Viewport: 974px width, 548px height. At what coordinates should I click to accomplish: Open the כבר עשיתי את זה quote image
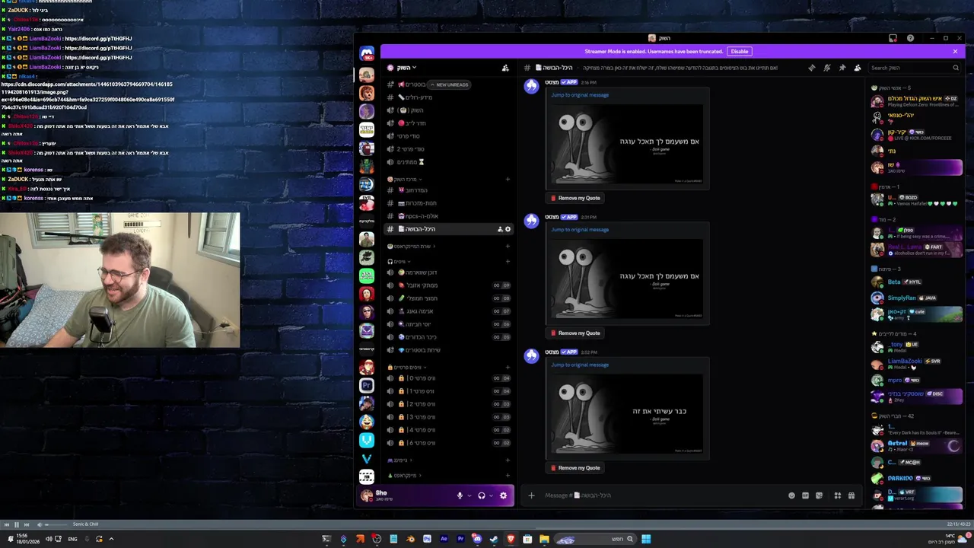tap(628, 416)
